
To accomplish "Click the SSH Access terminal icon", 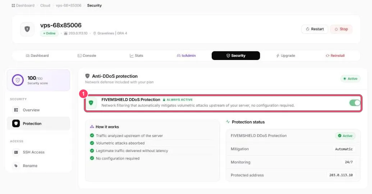I will [16, 152].
